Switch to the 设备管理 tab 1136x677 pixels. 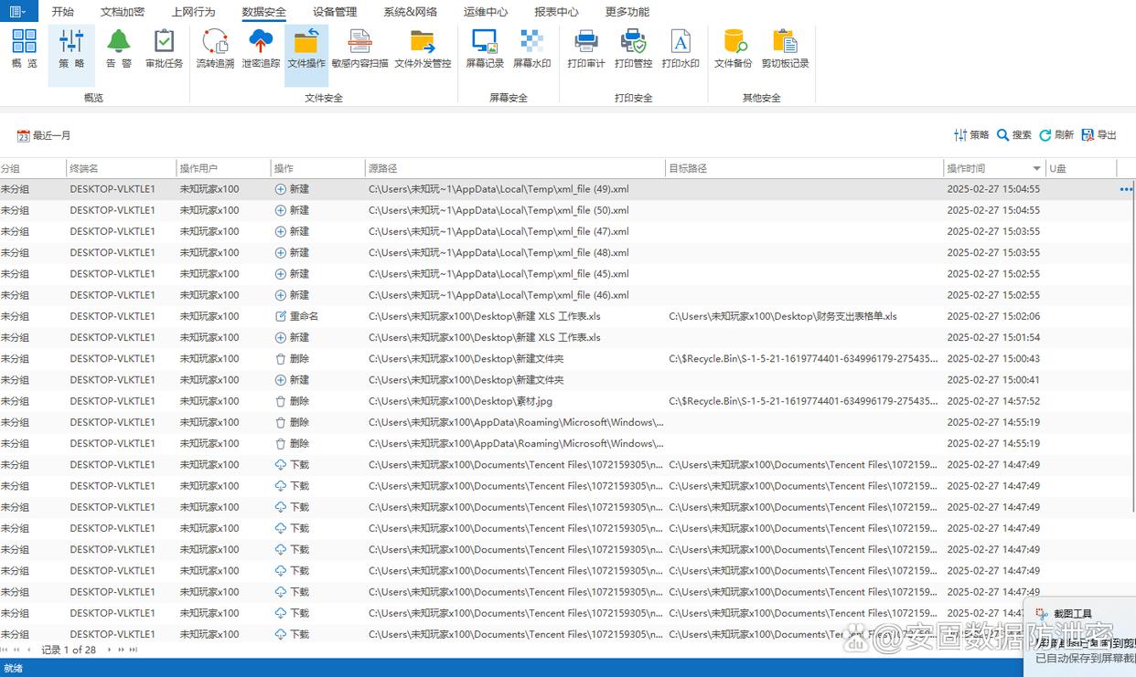(335, 12)
